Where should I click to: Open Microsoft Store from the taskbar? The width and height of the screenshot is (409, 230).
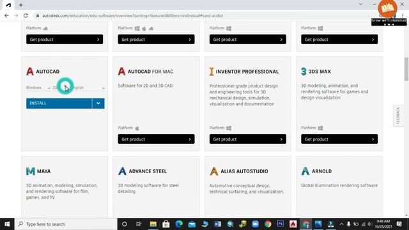tap(166, 224)
